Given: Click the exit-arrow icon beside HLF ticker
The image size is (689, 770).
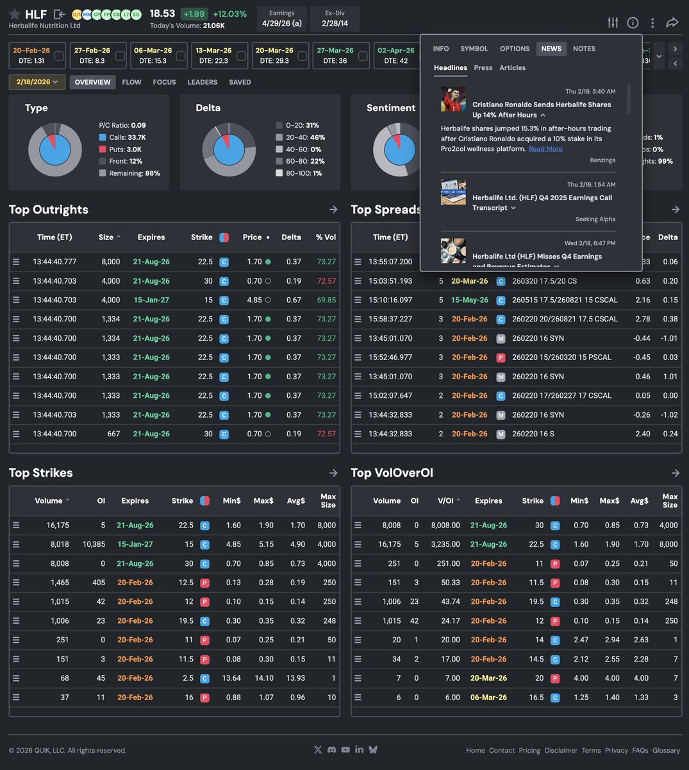Looking at the screenshot, I should pyautogui.click(x=59, y=14).
